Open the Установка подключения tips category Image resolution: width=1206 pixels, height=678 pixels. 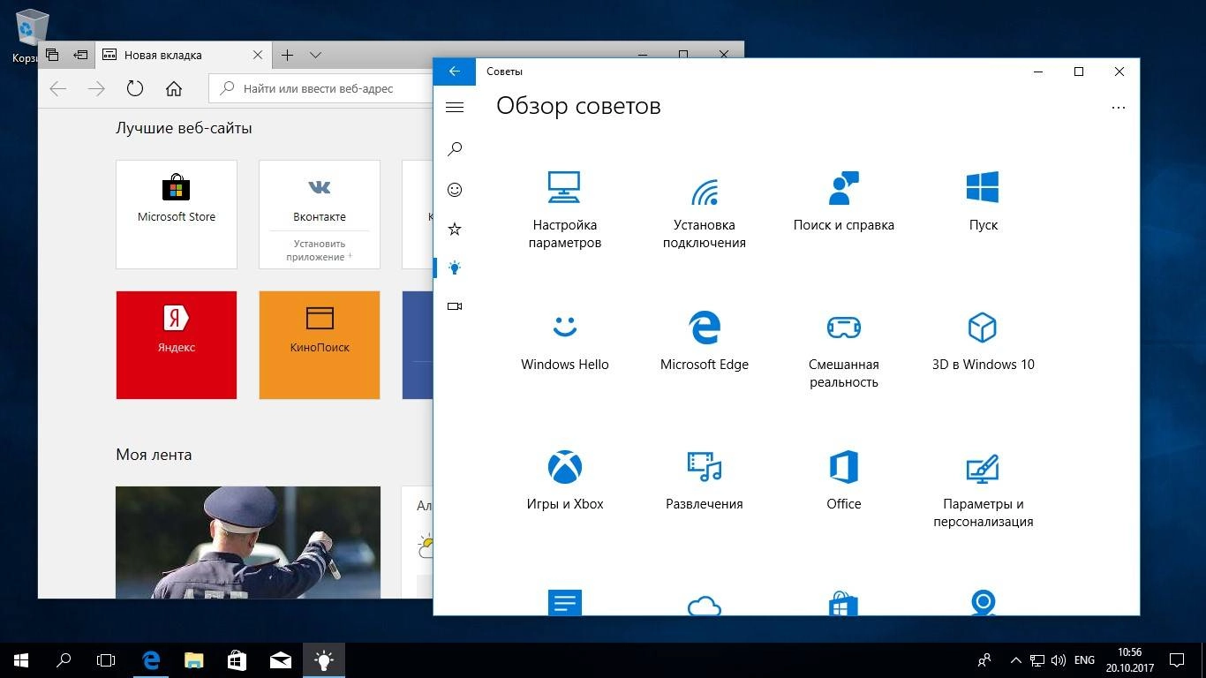(x=705, y=210)
